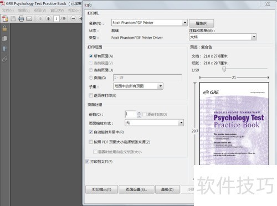Click the Create PDF icon in the Reader toolbar
277x206 pixels.
5,18
